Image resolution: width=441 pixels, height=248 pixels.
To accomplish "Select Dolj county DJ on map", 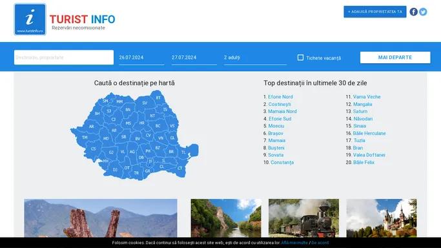I will point(115,170).
